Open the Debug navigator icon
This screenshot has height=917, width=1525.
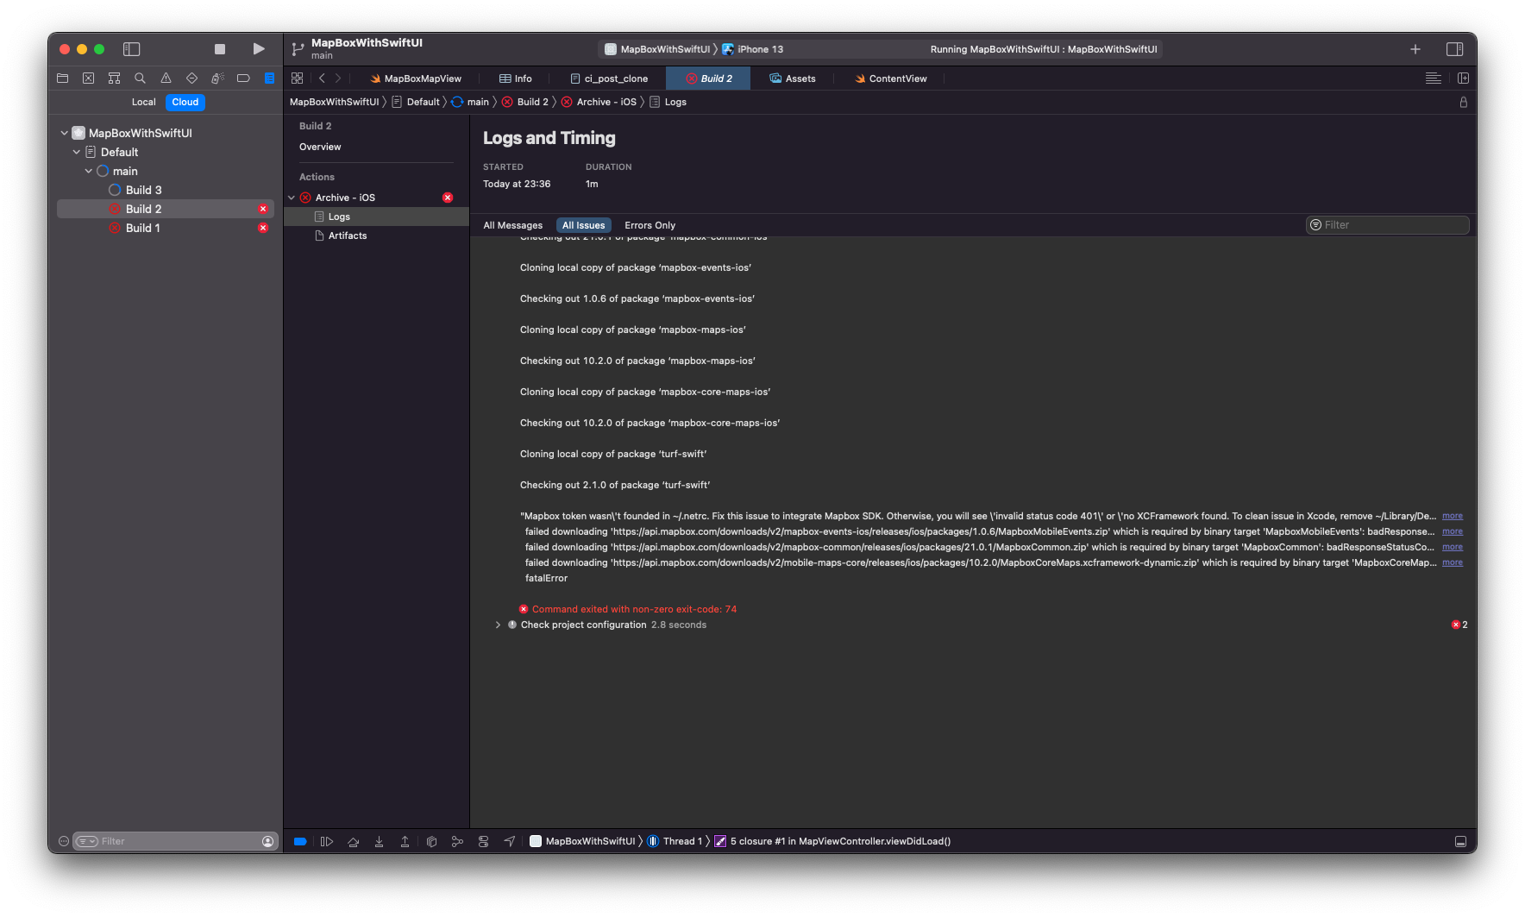217,79
